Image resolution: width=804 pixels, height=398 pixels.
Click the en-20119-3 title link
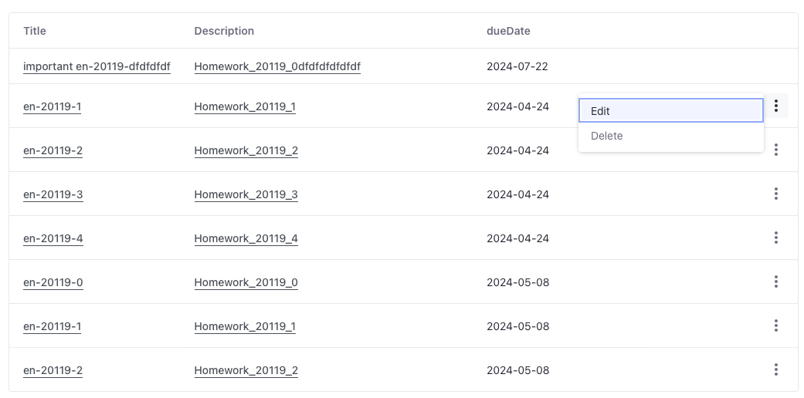pyautogui.click(x=53, y=194)
